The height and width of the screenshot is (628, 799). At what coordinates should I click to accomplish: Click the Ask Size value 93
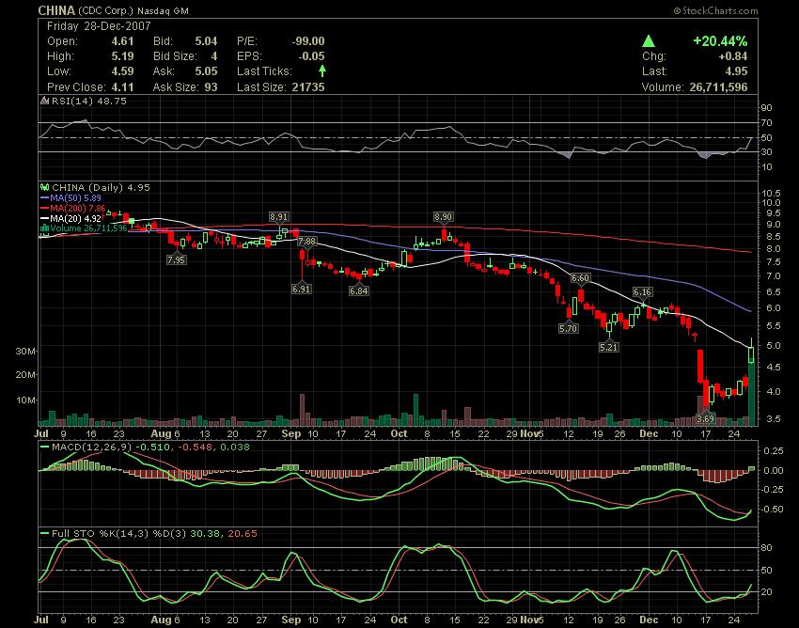click(x=211, y=87)
